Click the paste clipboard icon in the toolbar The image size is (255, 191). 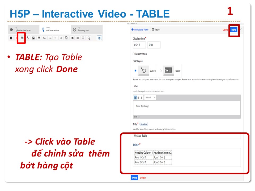pos(99,38)
